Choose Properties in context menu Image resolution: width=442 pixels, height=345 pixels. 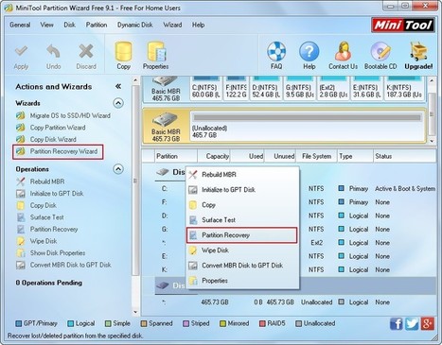(x=242, y=281)
